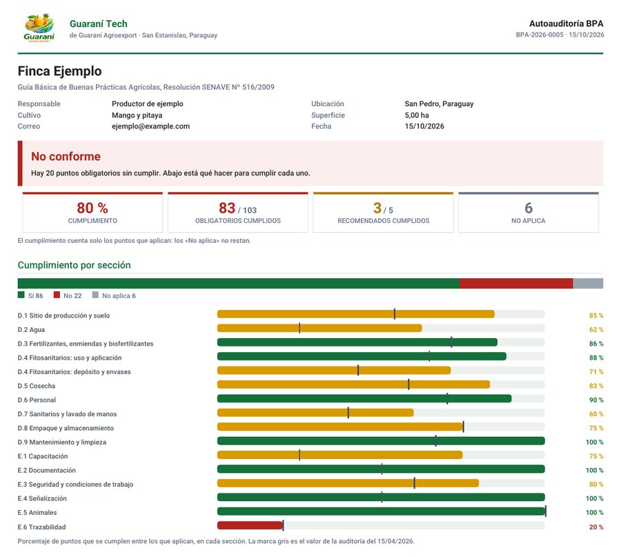
Task: Select the D.9 Mantenimiento y limpieza progress bar
Action: click(x=381, y=441)
